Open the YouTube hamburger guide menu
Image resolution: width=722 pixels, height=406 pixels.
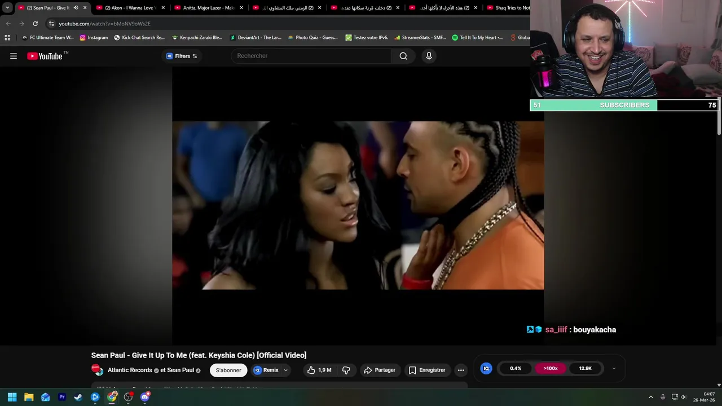[14, 56]
